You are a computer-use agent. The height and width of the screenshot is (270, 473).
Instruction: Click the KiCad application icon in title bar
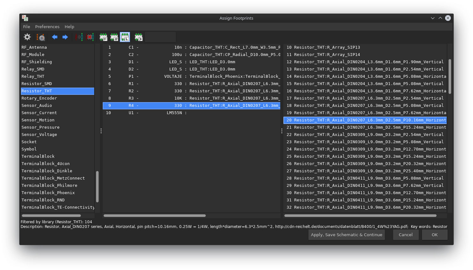[25, 18]
